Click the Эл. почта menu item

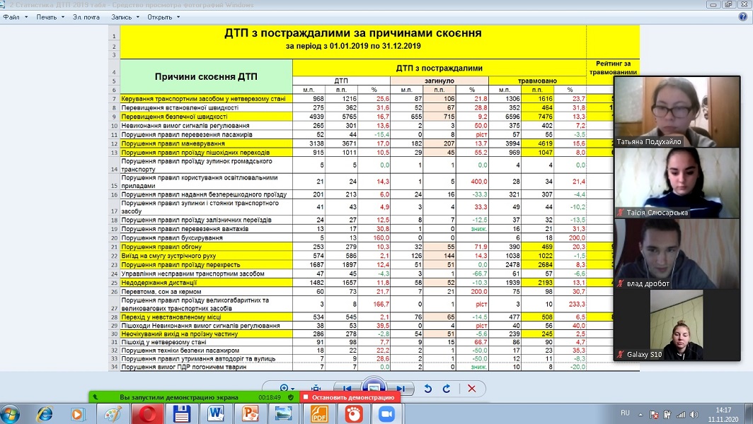86,17
